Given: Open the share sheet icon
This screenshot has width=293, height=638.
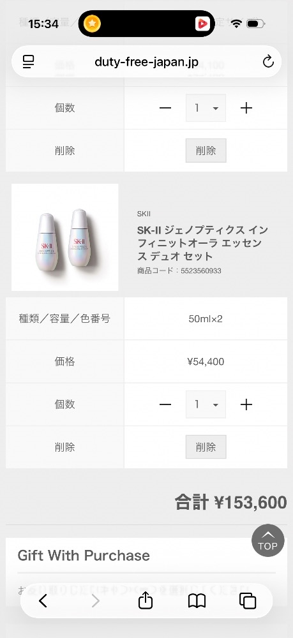Looking at the screenshot, I should pyautogui.click(x=146, y=600).
